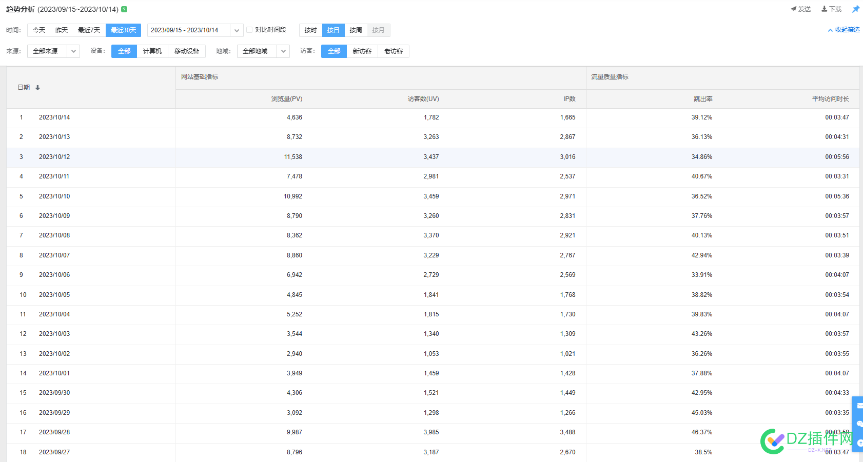Click the 流量质量指标 group header

point(610,77)
